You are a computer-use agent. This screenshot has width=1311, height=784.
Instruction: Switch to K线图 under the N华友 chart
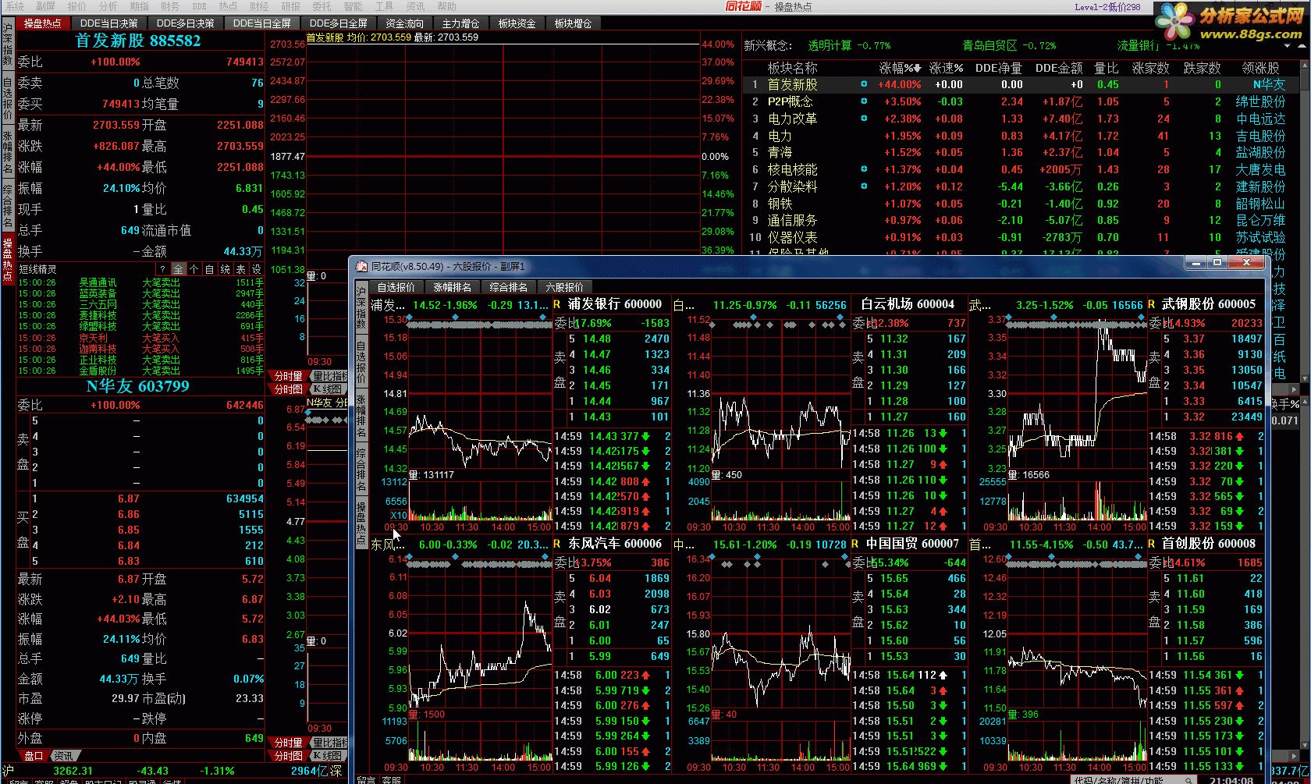(328, 755)
